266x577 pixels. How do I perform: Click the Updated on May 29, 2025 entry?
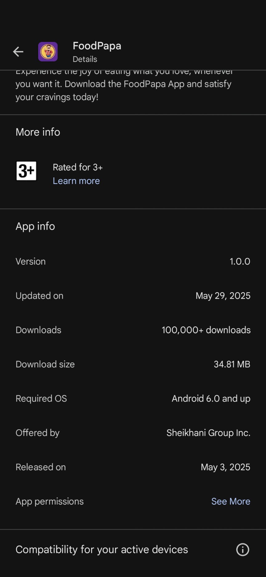132,296
